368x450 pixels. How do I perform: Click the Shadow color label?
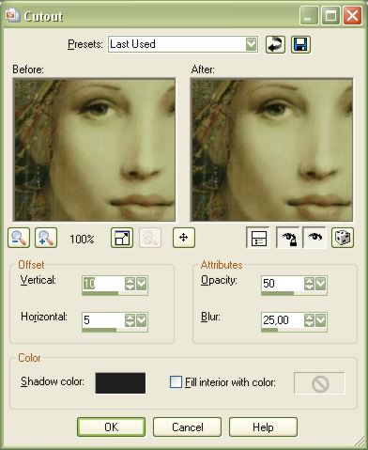tap(53, 381)
